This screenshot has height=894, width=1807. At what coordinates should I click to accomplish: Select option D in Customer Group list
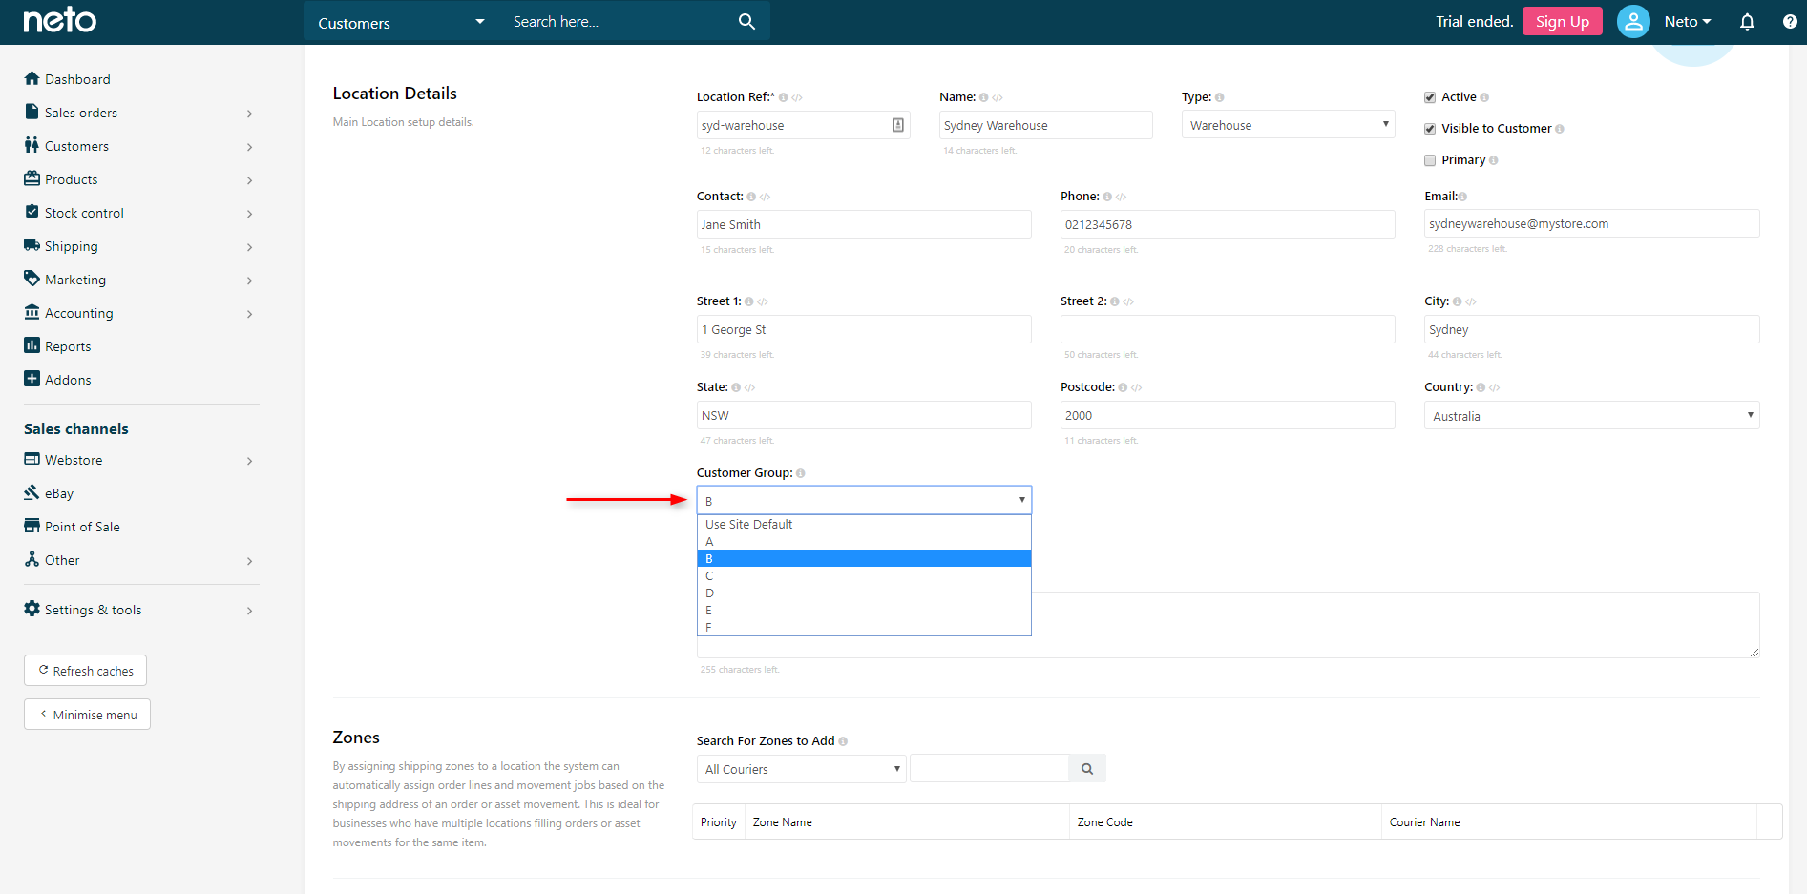click(864, 593)
